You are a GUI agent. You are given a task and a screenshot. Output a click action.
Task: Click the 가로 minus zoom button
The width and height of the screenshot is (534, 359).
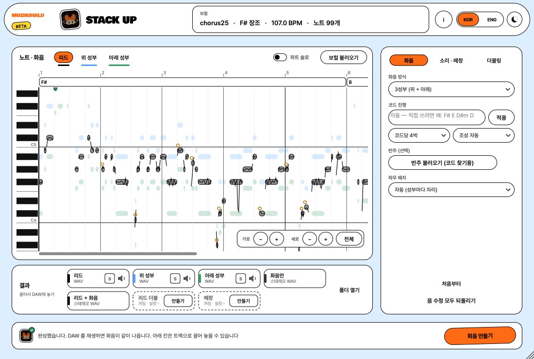[261, 239]
